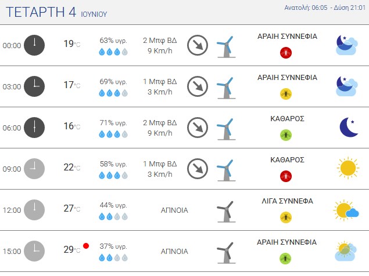Click the ΛΙΓΑ ΣΥΝΝΕΦΑ description
Viewport: 369px width, 276px height.
coord(287,201)
